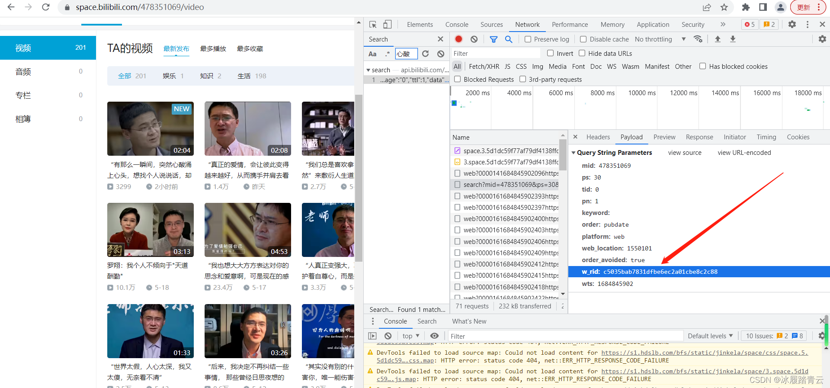Filter requests by Fetch/XHR

click(x=484, y=66)
